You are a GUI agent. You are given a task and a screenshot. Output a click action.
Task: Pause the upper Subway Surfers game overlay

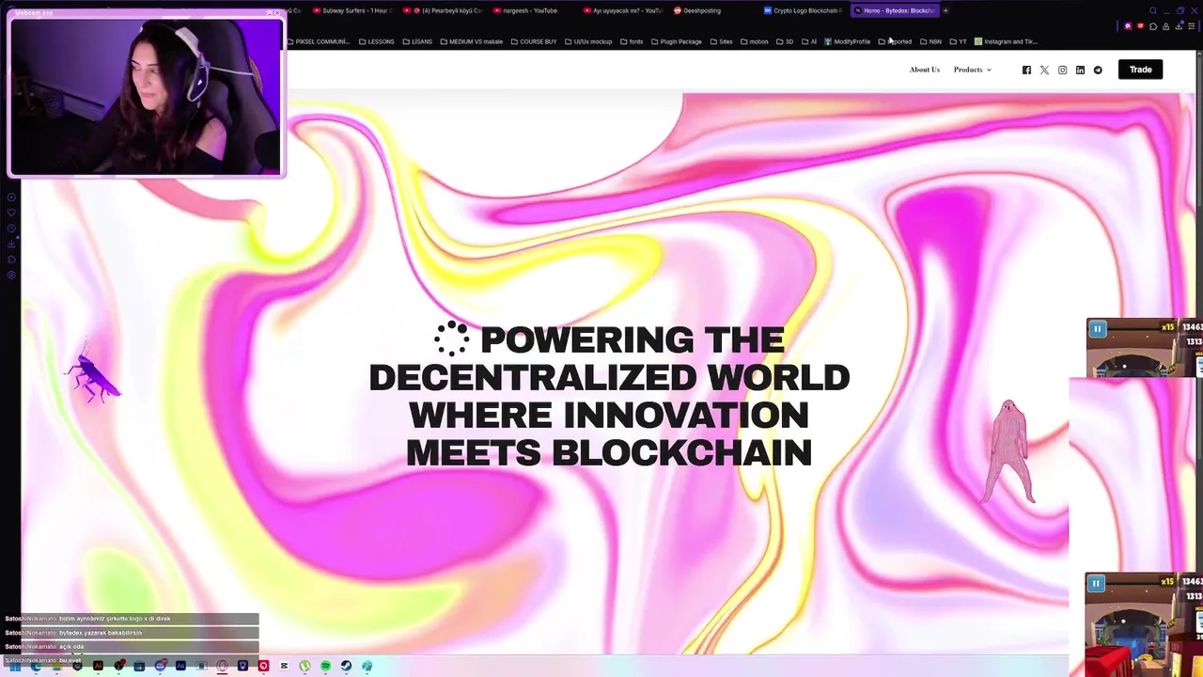coord(1097,329)
